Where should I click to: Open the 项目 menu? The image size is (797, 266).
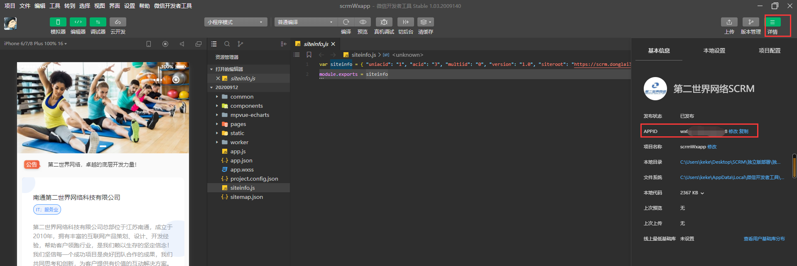10,6
